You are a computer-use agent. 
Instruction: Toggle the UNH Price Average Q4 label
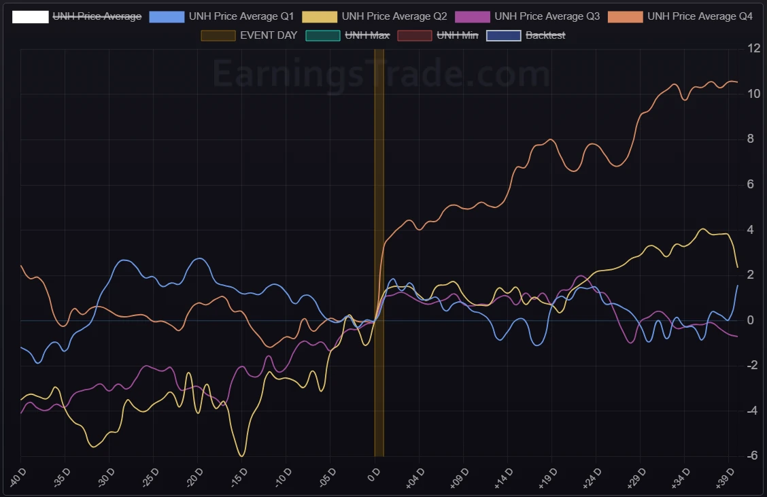(700, 16)
